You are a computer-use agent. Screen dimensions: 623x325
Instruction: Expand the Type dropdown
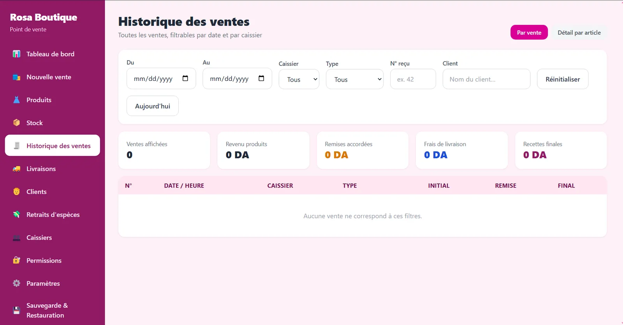355,79
